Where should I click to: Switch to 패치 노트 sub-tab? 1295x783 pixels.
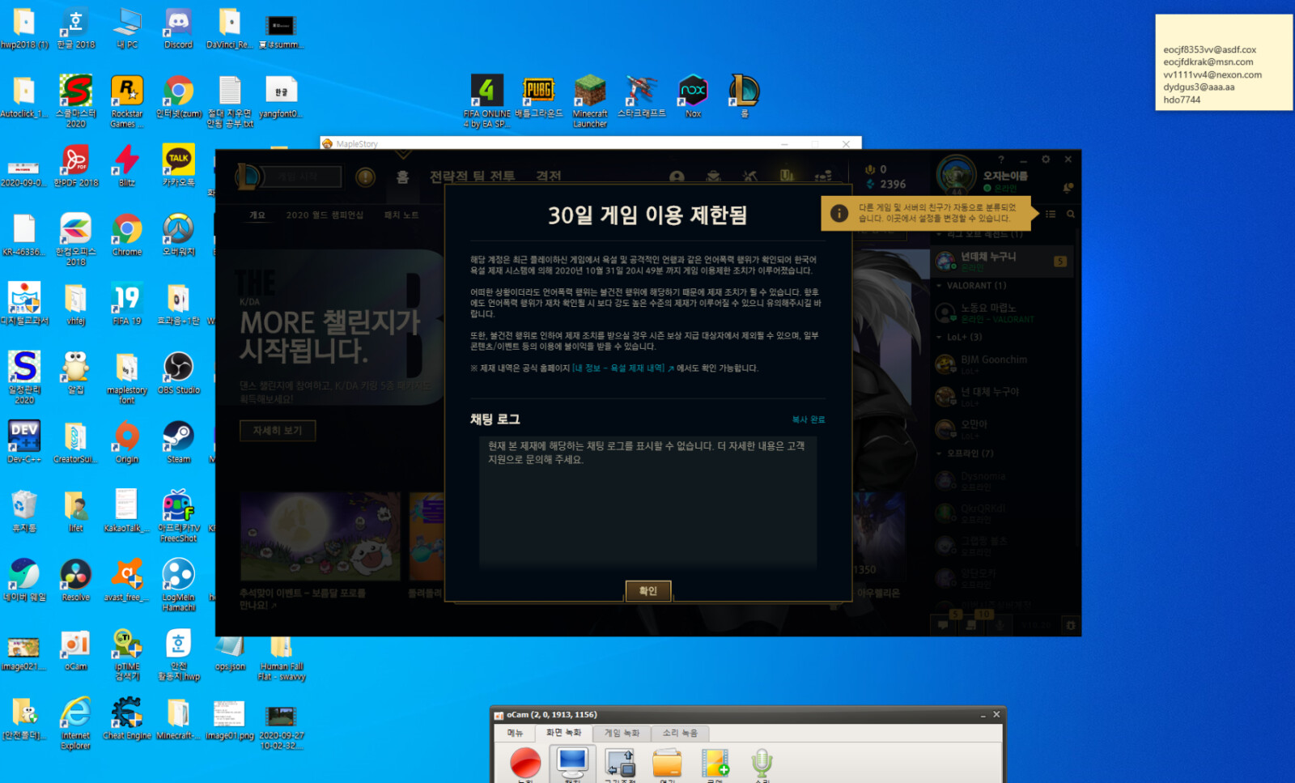[401, 215]
